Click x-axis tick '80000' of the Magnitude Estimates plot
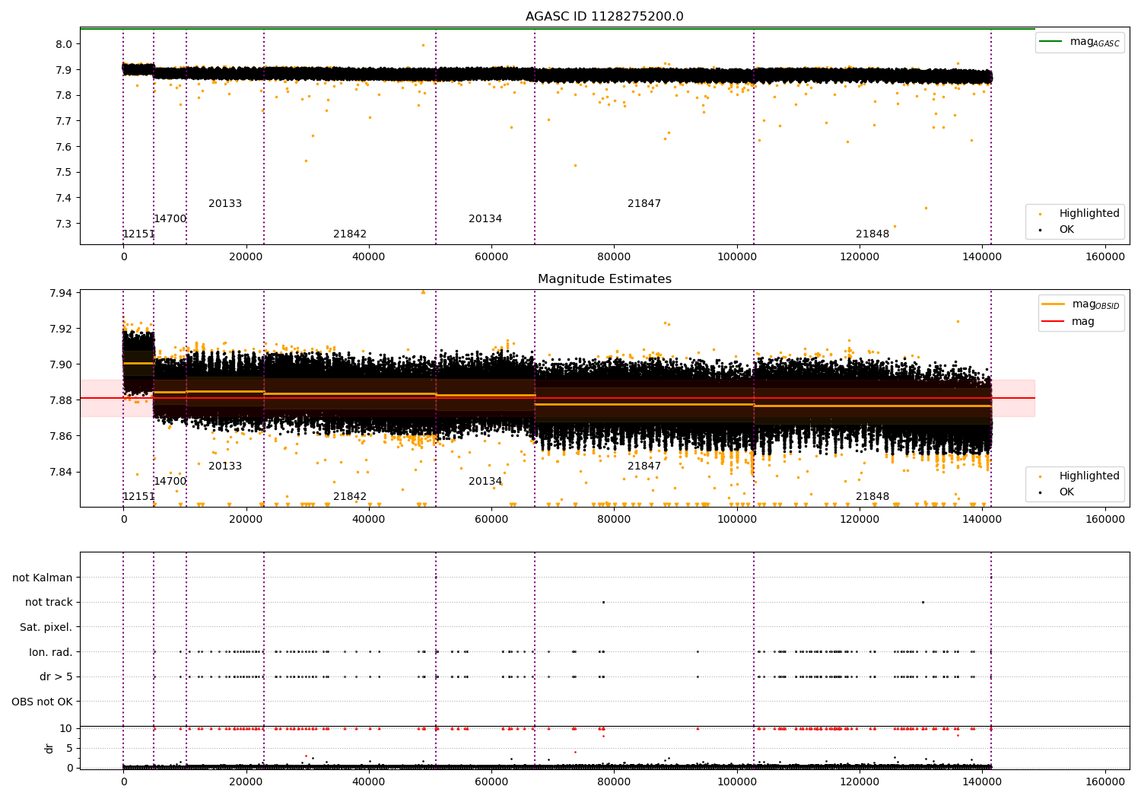1141x799 pixels. coord(614,520)
